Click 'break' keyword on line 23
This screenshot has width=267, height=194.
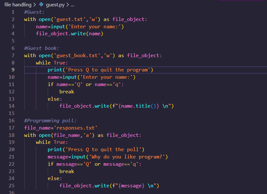click(x=67, y=171)
